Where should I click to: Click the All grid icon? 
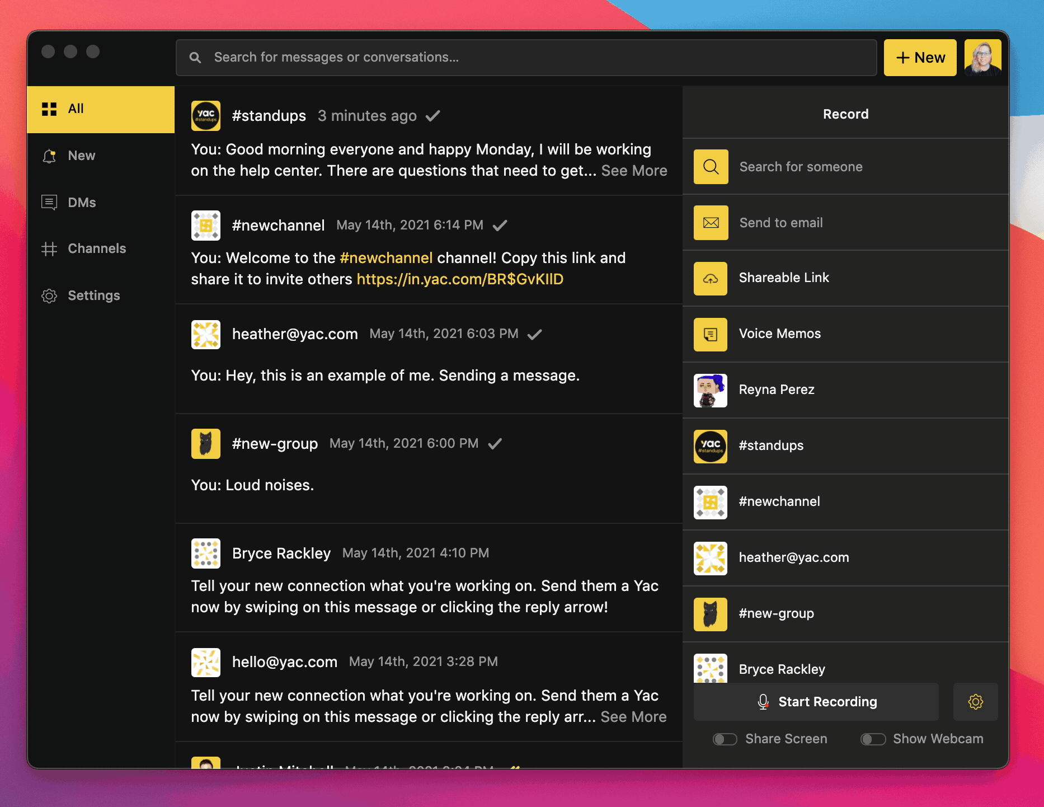(x=49, y=109)
